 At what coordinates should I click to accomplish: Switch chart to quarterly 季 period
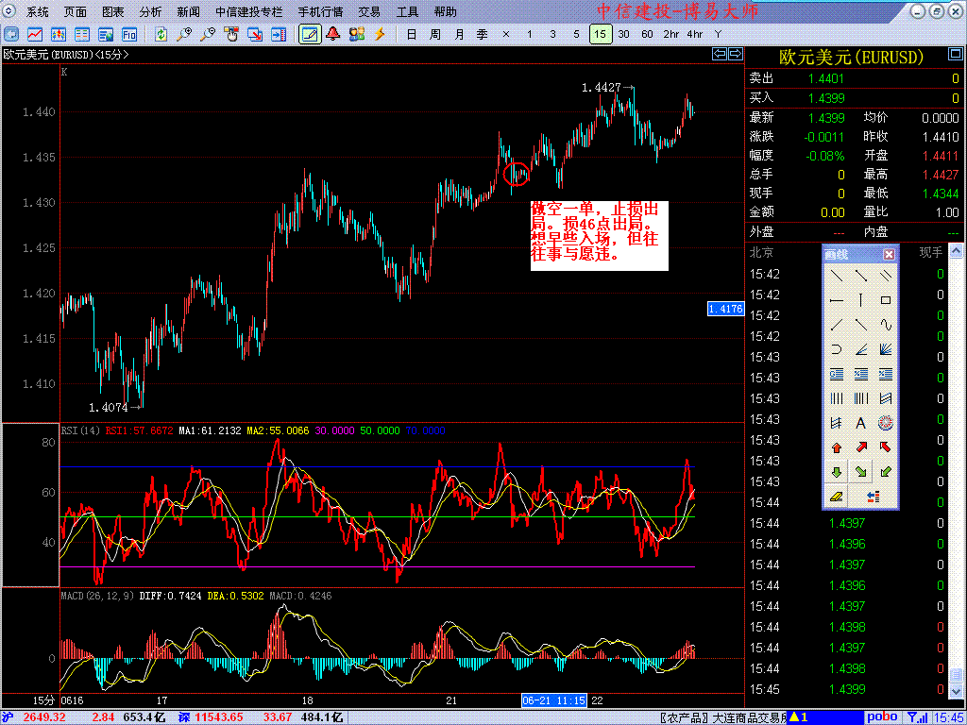pyautogui.click(x=483, y=34)
